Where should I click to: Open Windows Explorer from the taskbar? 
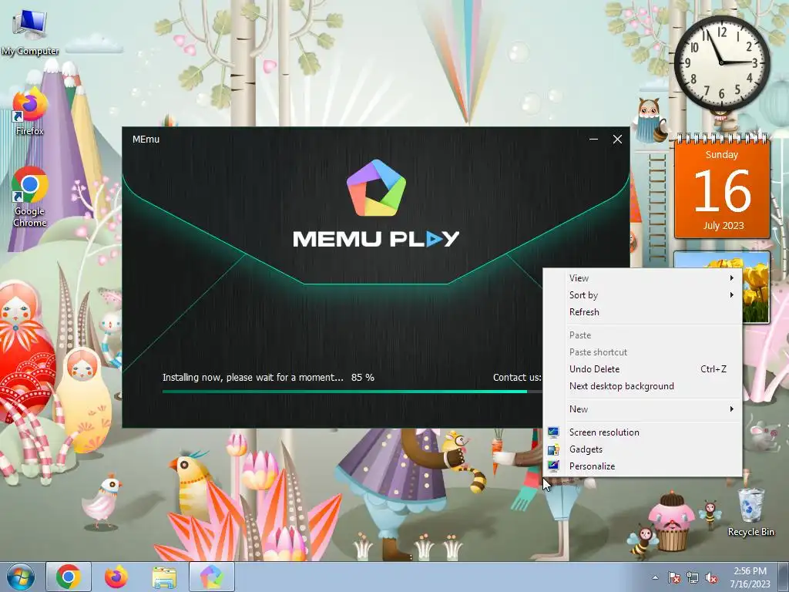(164, 577)
